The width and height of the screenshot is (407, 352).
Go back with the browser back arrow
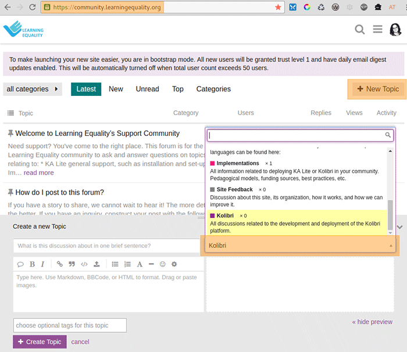coord(8,7)
